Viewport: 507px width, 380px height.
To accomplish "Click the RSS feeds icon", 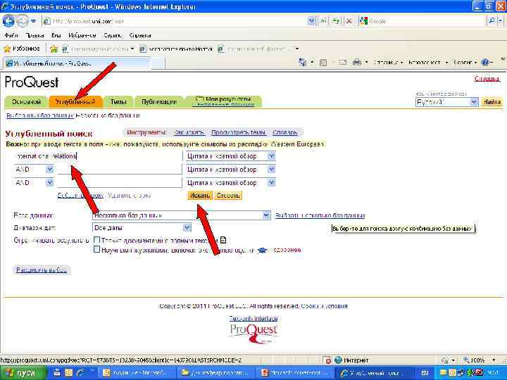I will pos(323,63).
